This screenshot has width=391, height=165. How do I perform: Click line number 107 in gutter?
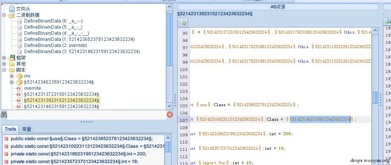[183, 120]
